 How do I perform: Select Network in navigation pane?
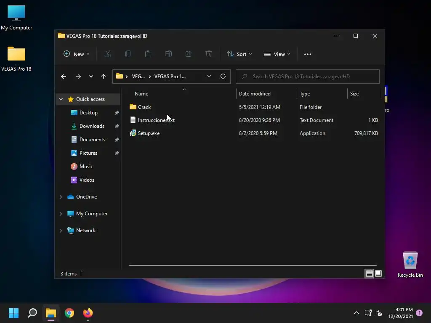coord(85,230)
